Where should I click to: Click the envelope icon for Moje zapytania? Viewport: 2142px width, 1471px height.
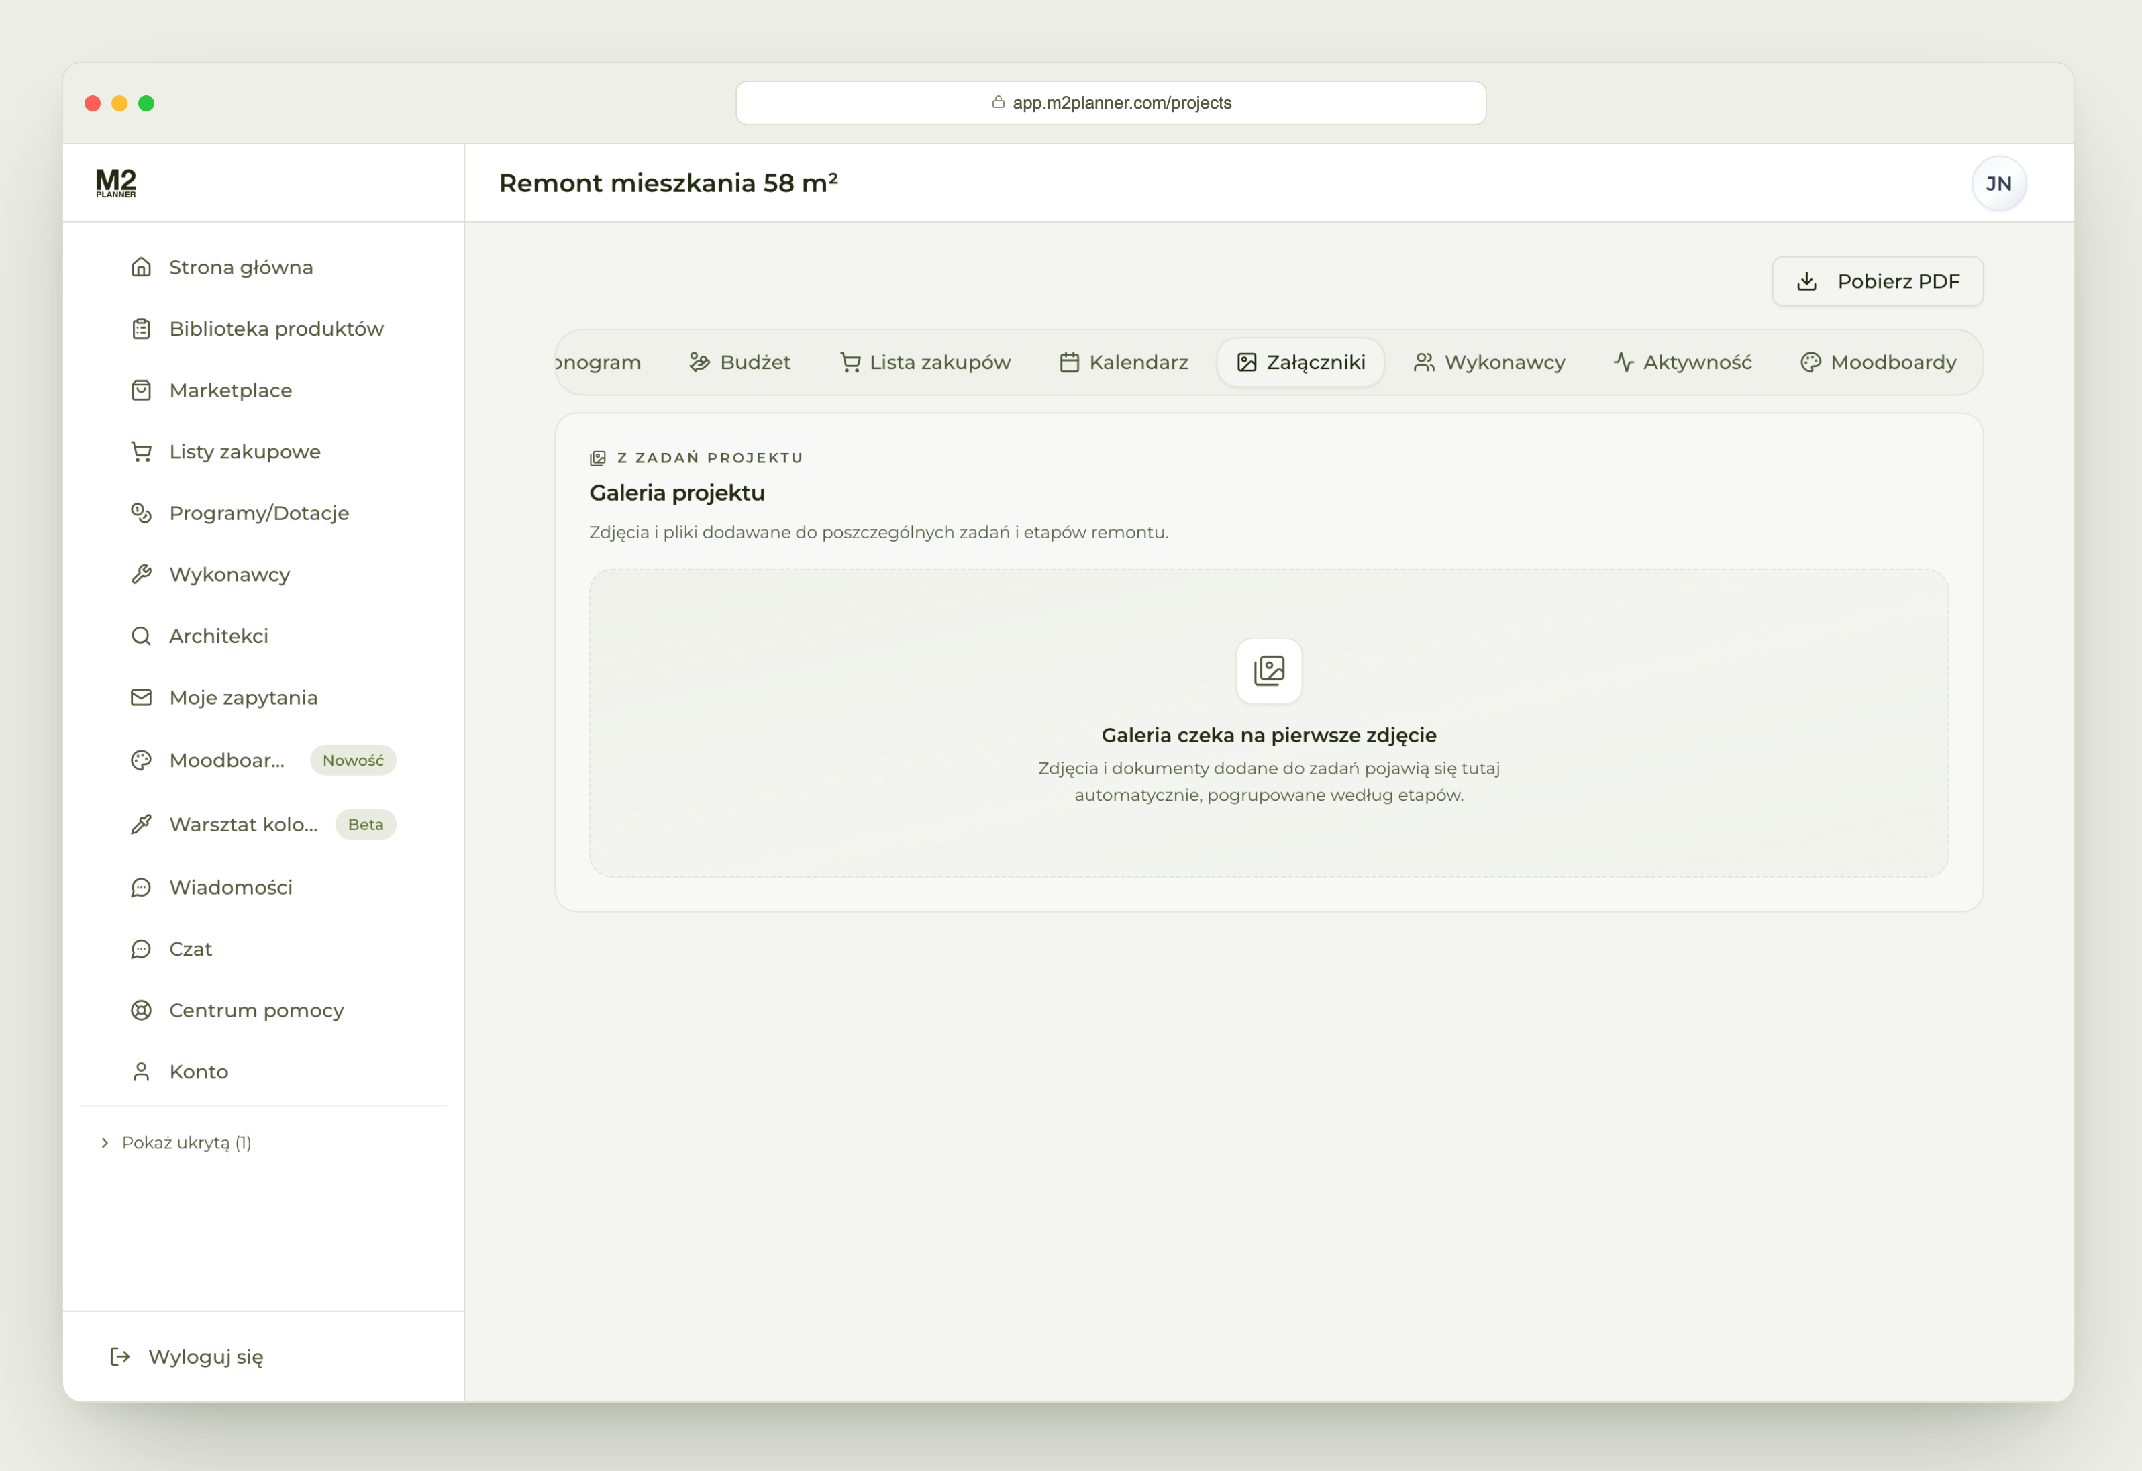point(141,698)
